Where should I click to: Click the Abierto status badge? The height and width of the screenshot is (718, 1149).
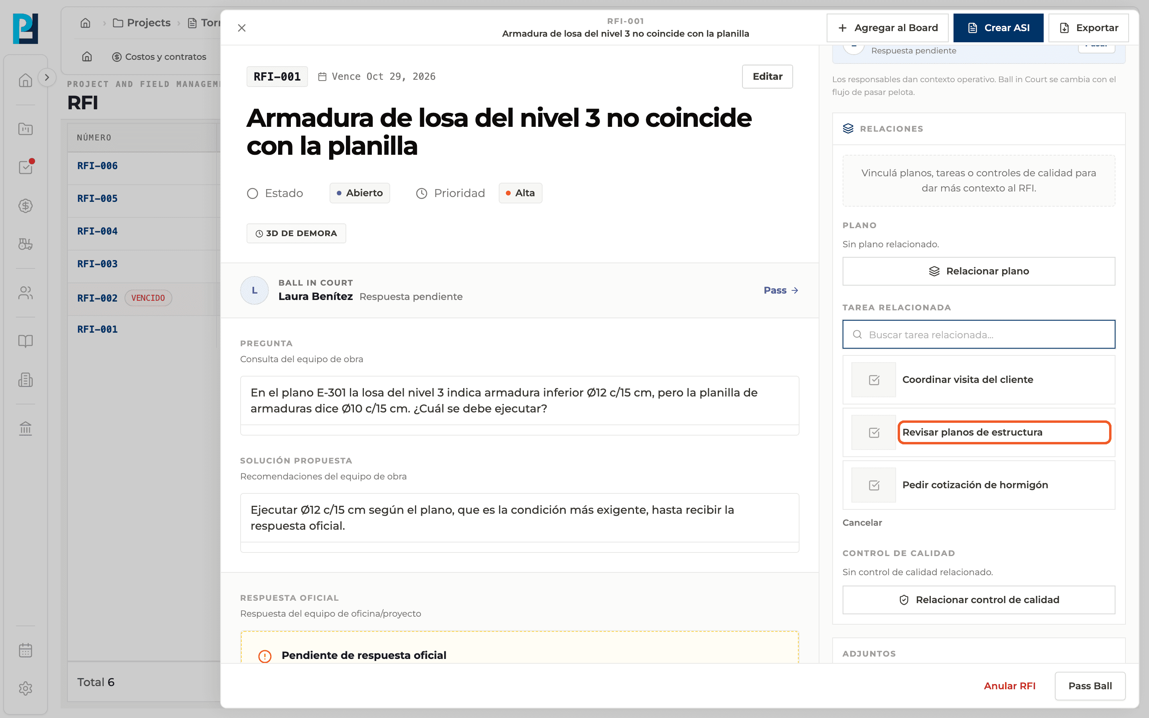pyautogui.click(x=359, y=193)
